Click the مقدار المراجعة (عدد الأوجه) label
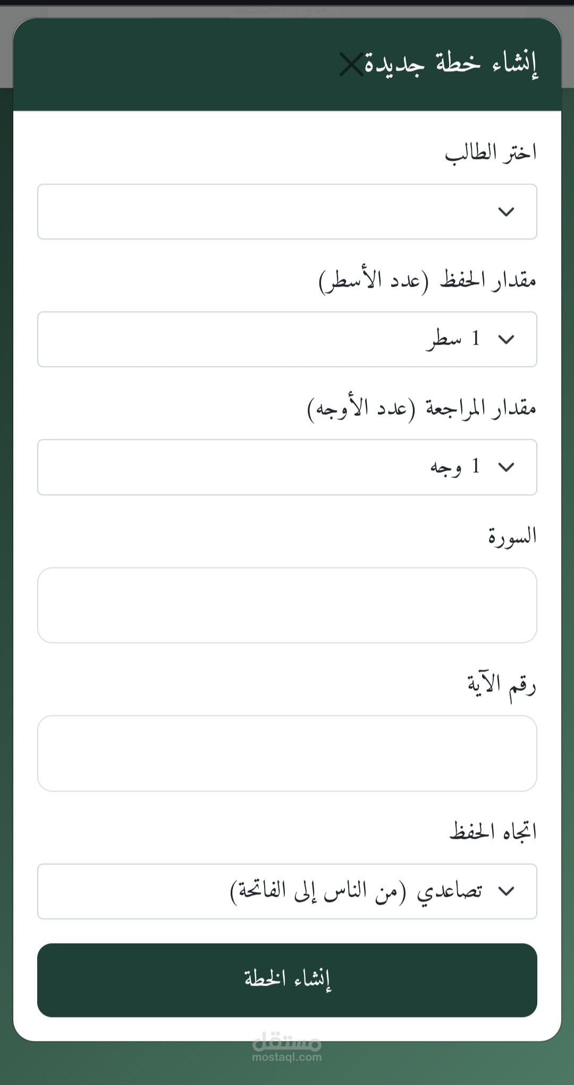 click(422, 408)
